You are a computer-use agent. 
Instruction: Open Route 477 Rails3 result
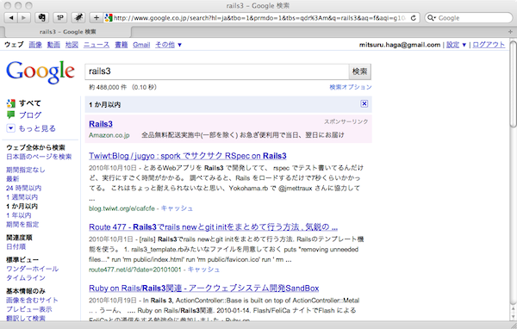click(x=214, y=227)
